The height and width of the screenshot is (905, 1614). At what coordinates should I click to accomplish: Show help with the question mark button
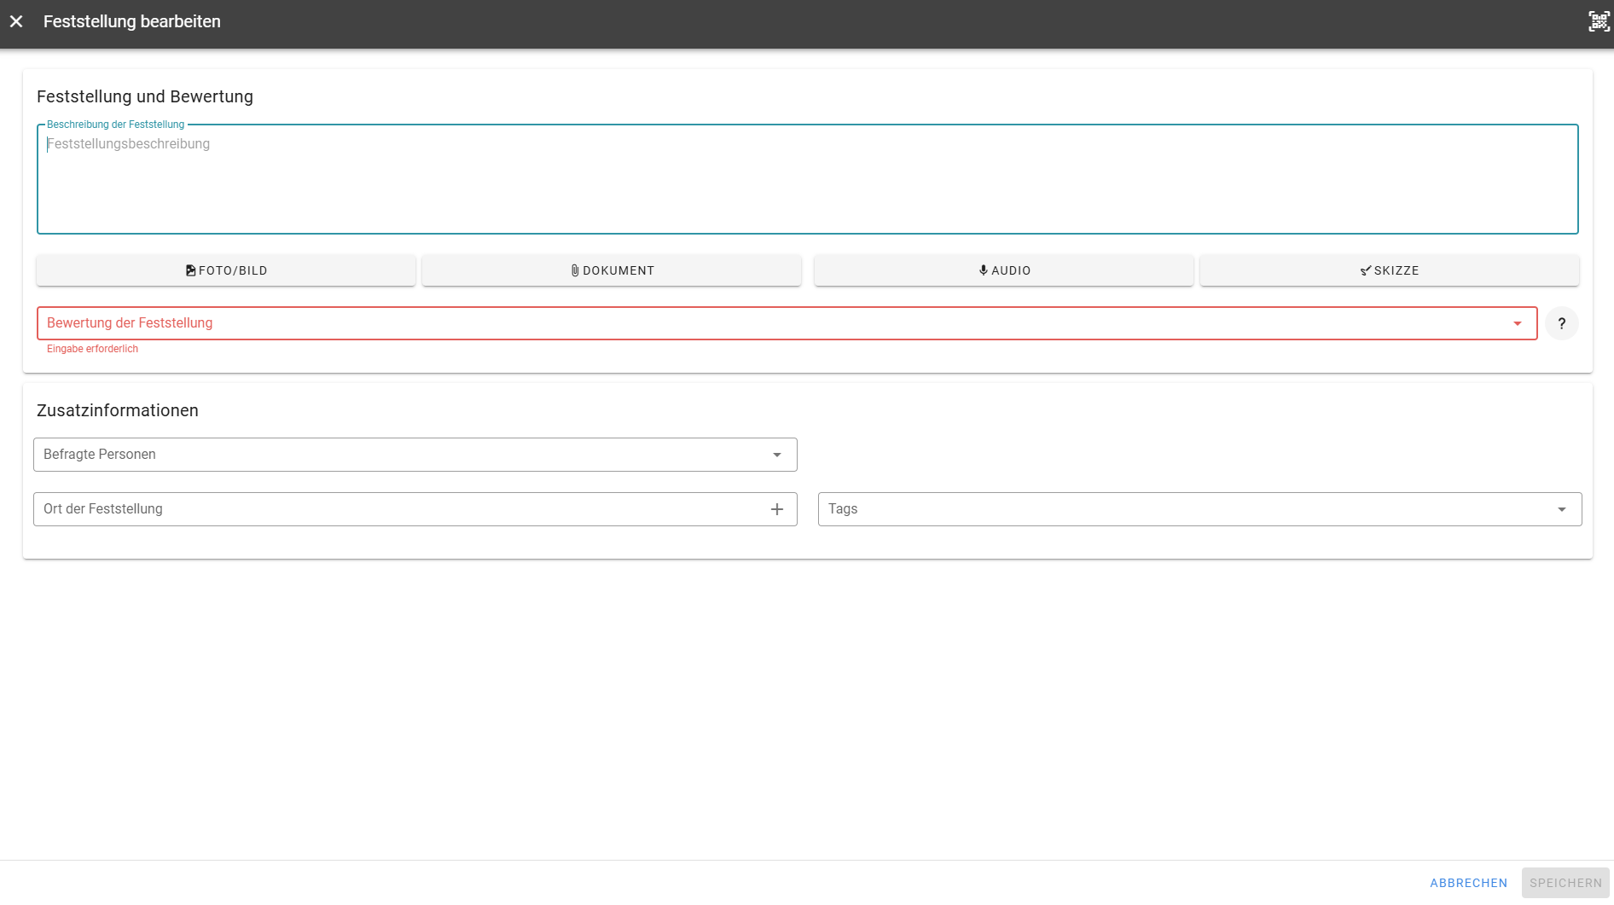[x=1562, y=323]
